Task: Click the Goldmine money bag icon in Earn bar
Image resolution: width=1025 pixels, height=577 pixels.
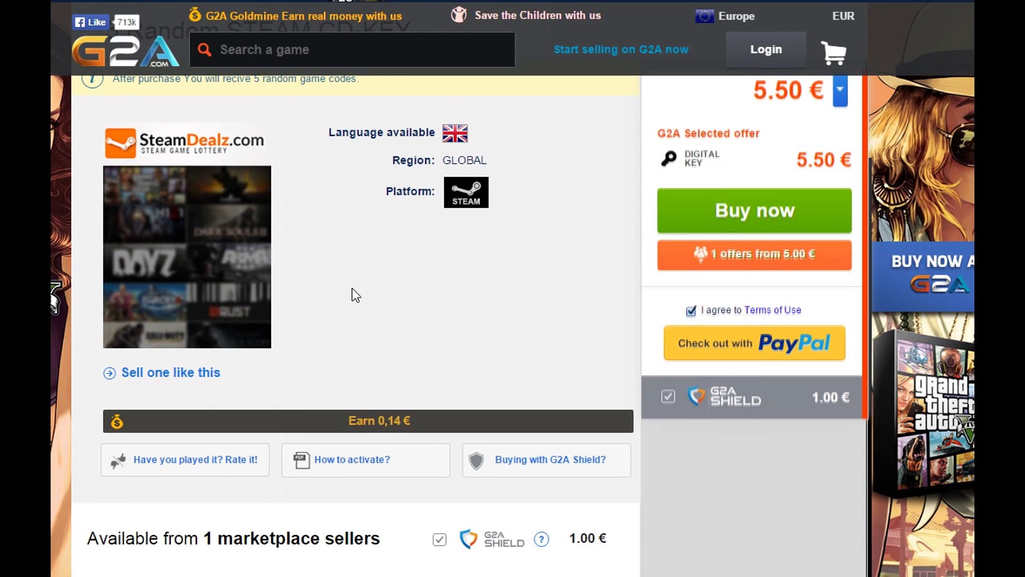Action: point(117,422)
